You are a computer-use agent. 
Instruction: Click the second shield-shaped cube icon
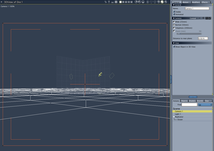(139, 2)
